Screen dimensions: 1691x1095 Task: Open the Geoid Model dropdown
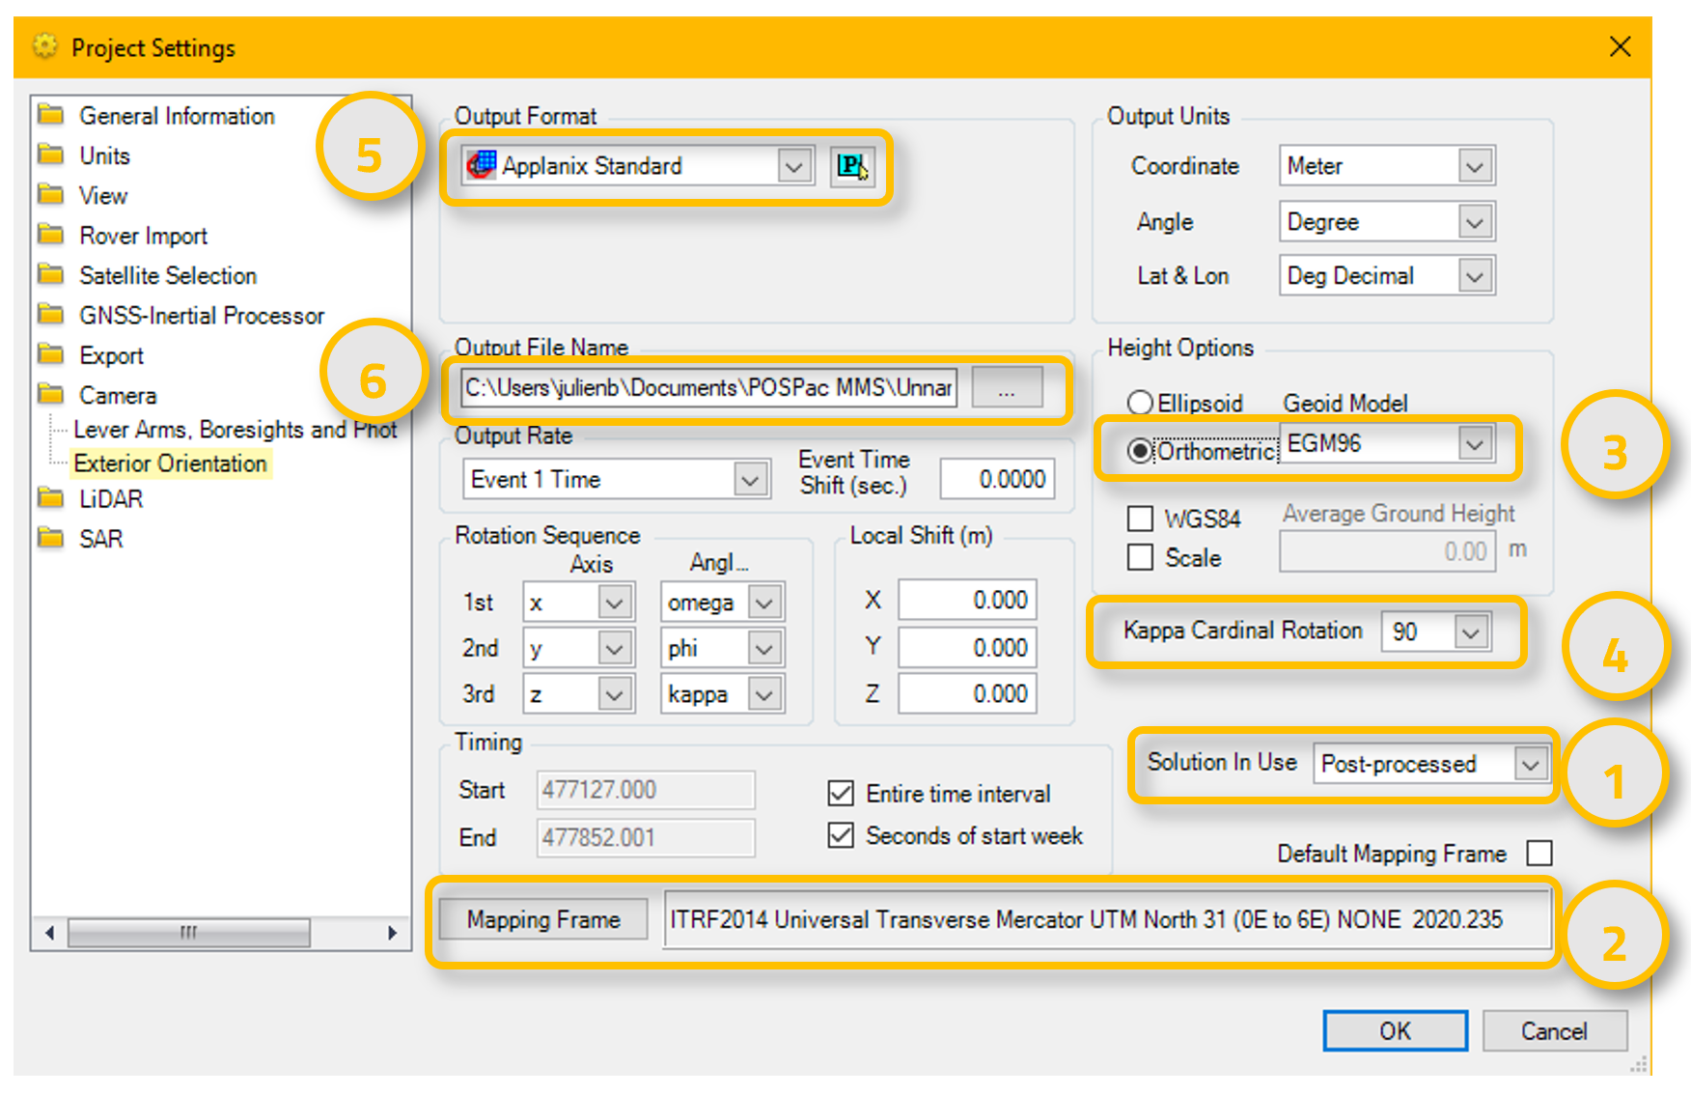1474,444
